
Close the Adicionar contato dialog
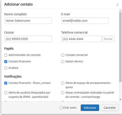coord(117,5)
